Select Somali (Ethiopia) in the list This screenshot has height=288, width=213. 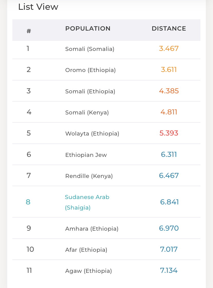click(90, 91)
